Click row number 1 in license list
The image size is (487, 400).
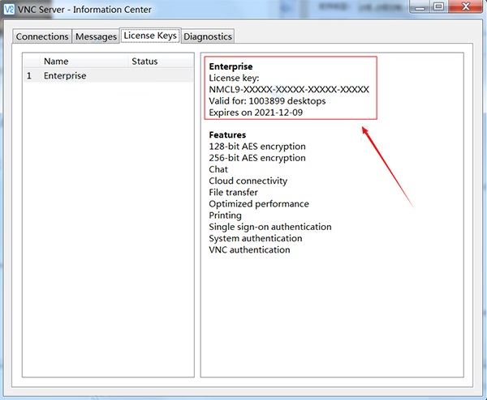coord(29,75)
